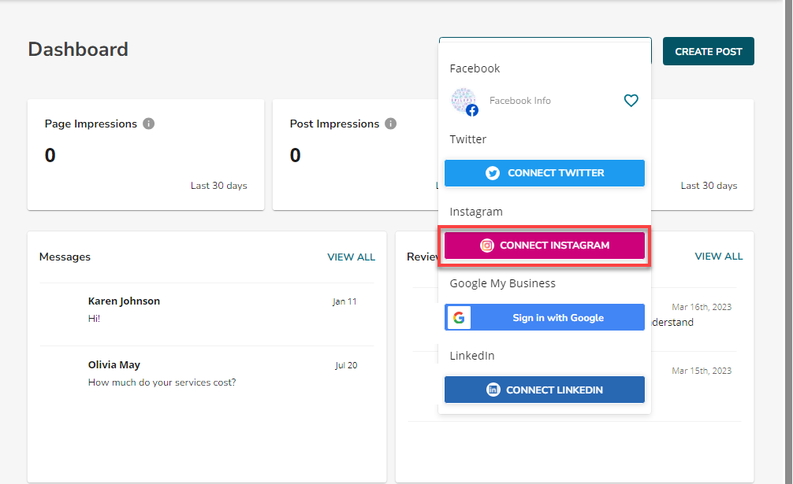This screenshot has height=484, width=793.
Task: Open the Post Impressions info icon
Action: pyautogui.click(x=390, y=124)
